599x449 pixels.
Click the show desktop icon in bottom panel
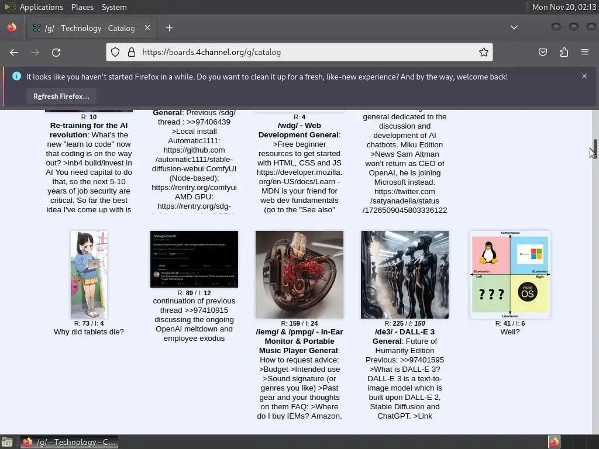pyautogui.click(x=7, y=442)
